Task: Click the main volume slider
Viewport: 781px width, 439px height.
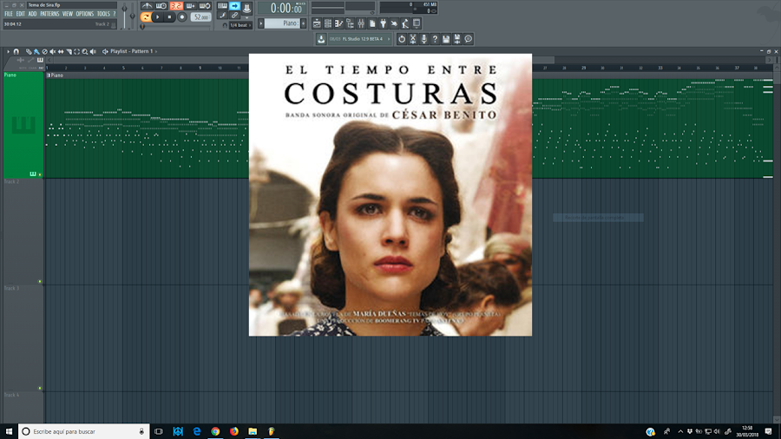Action: pos(124,15)
